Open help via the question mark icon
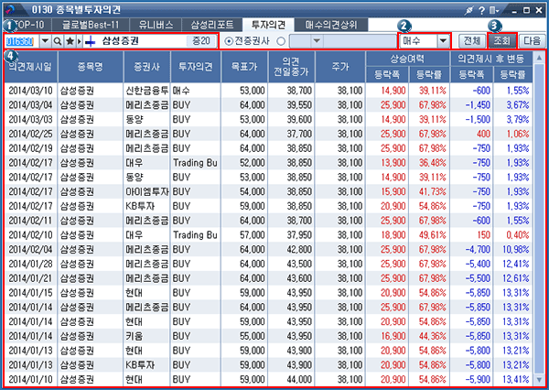The width and height of the screenshot is (549, 390). [482, 10]
